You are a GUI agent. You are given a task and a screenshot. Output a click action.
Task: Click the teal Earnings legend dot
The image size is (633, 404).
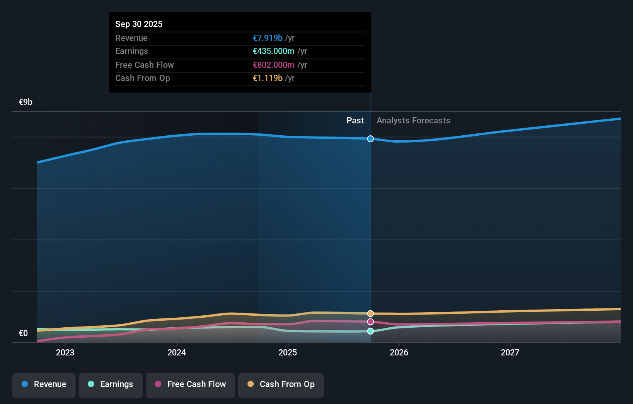pyautogui.click(x=90, y=384)
